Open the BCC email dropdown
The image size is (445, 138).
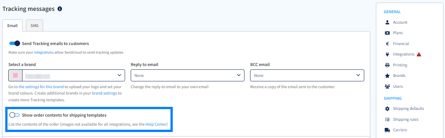(307, 76)
